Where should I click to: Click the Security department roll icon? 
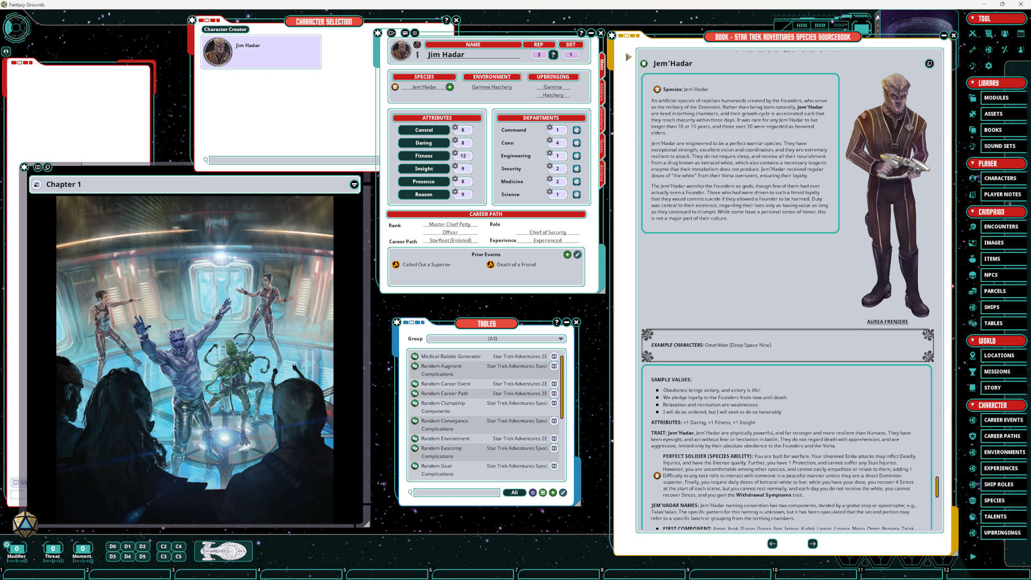[x=577, y=169]
